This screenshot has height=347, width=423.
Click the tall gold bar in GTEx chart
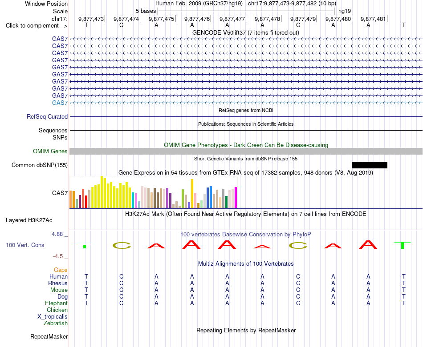tap(192, 194)
